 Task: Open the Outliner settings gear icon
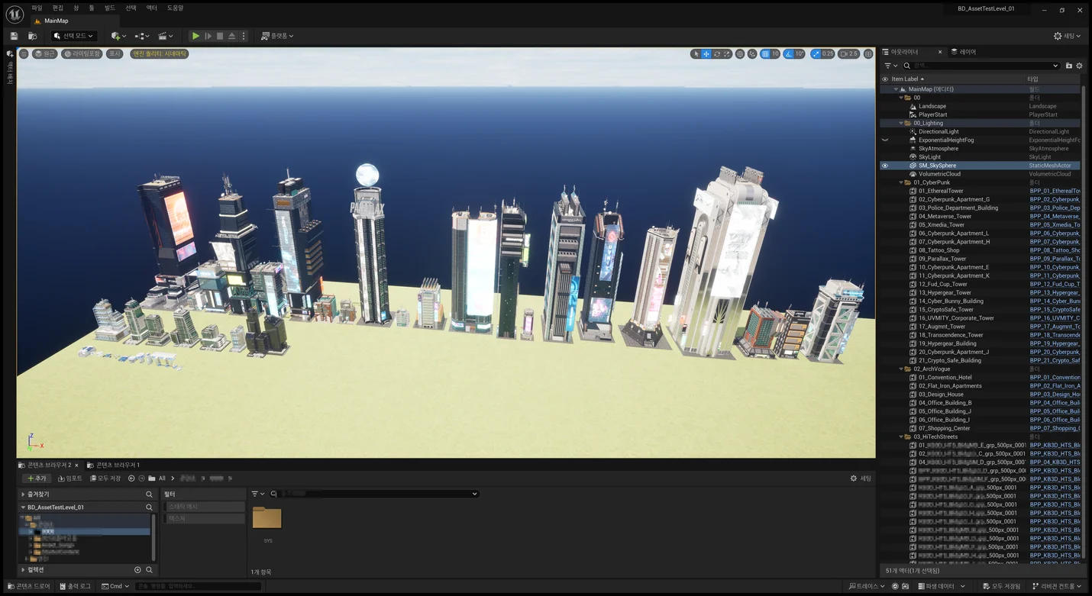(1079, 66)
